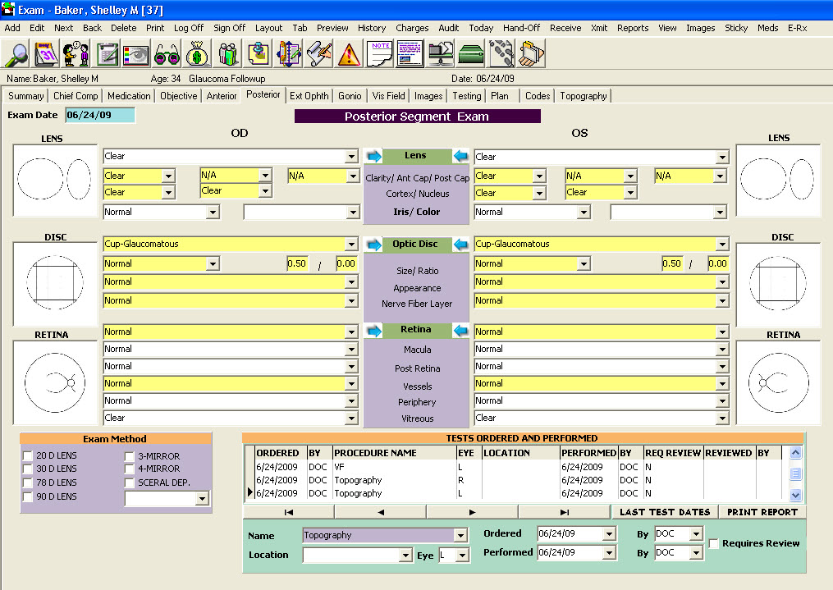The image size is (833, 590).
Task: Click the two people talking icon
Action: (x=76, y=54)
